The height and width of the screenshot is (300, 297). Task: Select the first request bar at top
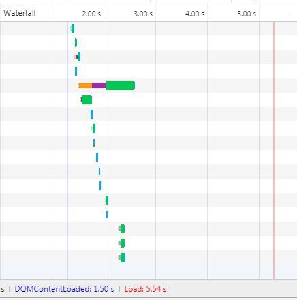[72, 29]
